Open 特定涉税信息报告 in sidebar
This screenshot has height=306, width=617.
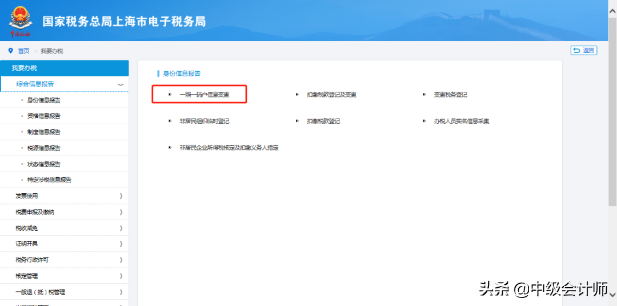pyautogui.click(x=49, y=180)
